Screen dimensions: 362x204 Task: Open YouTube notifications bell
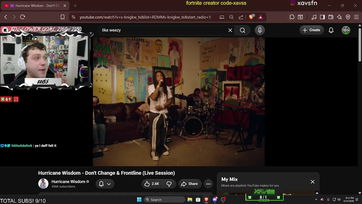331,30
